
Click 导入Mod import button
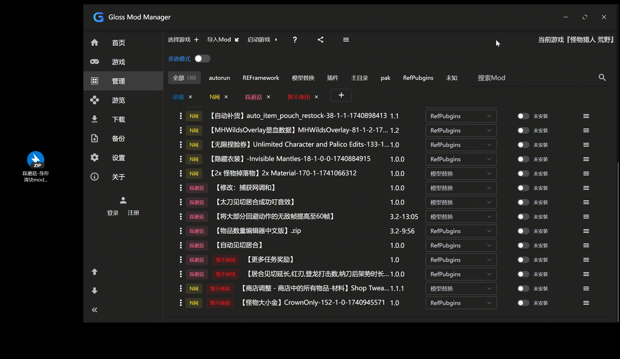click(x=223, y=40)
